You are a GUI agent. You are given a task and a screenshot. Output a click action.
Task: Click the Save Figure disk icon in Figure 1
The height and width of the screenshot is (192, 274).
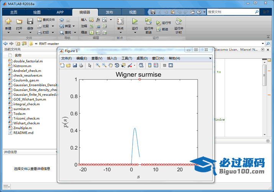point(75,65)
